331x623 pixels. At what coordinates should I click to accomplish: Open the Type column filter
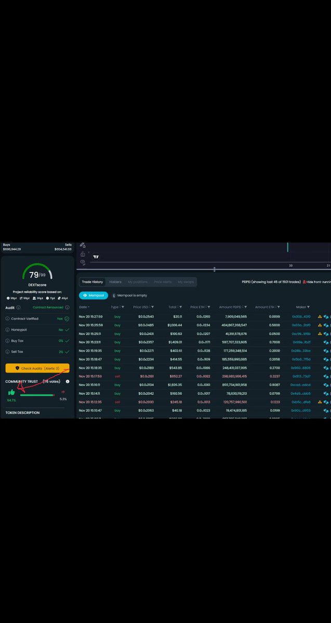(x=123, y=307)
